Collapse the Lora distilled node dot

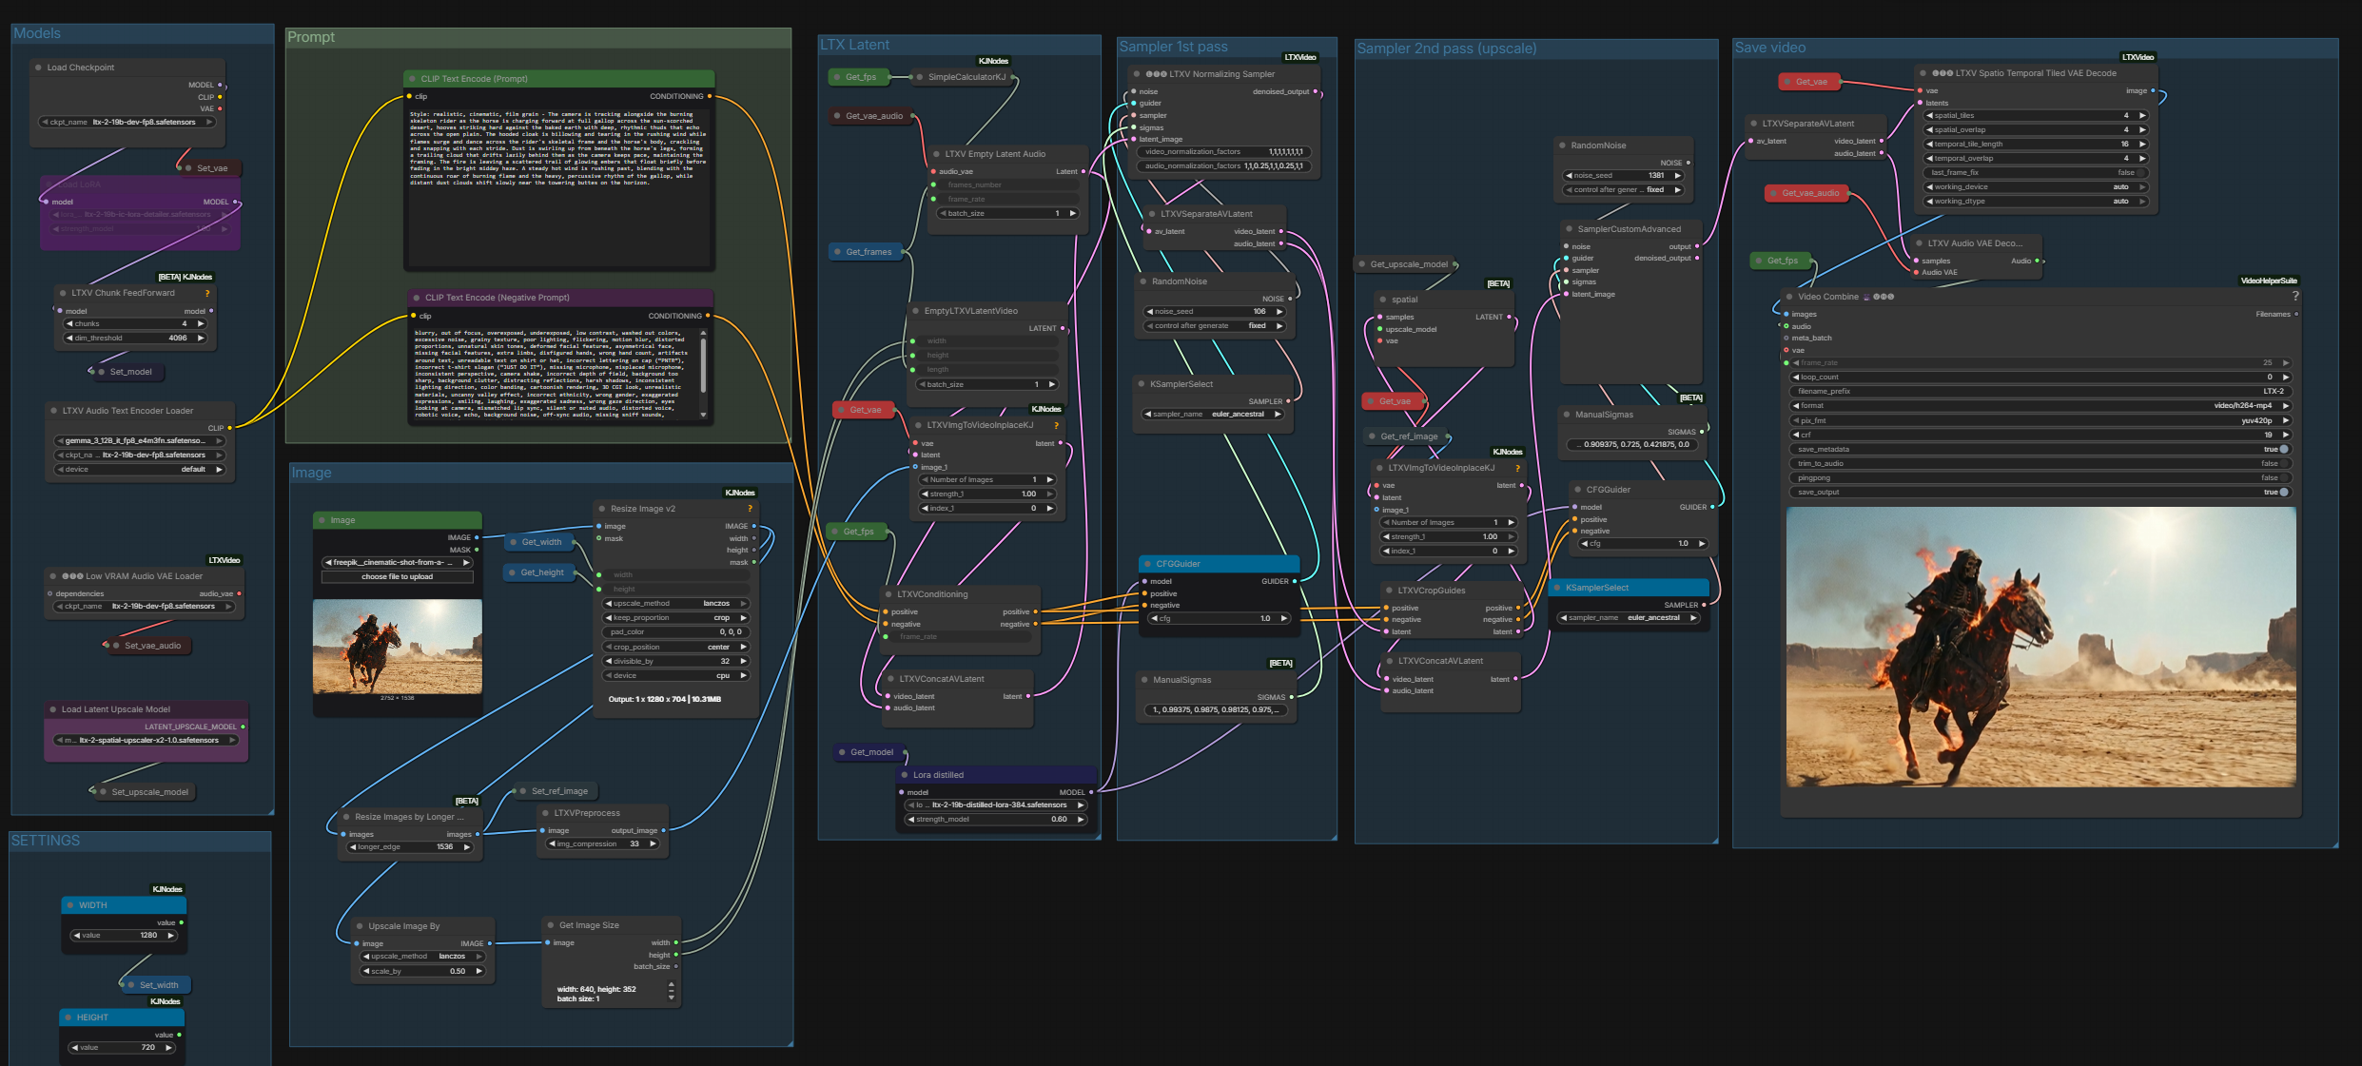point(905,775)
